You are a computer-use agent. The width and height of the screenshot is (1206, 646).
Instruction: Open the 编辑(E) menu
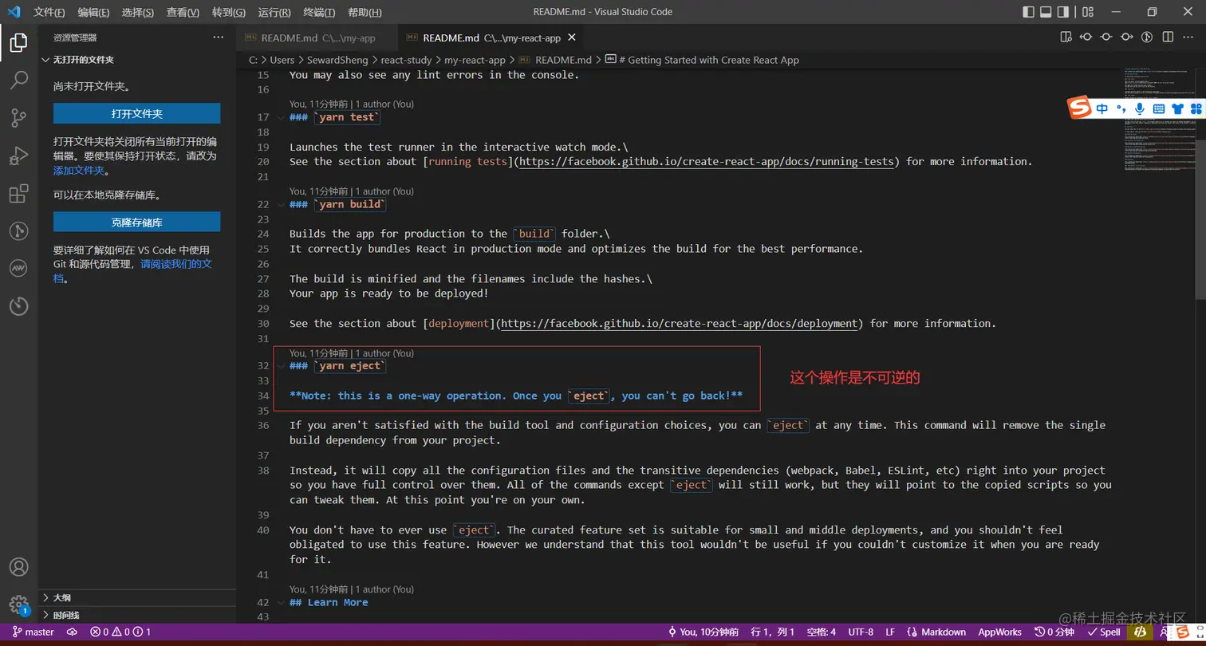pyautogui.click(x=93, y=12)
